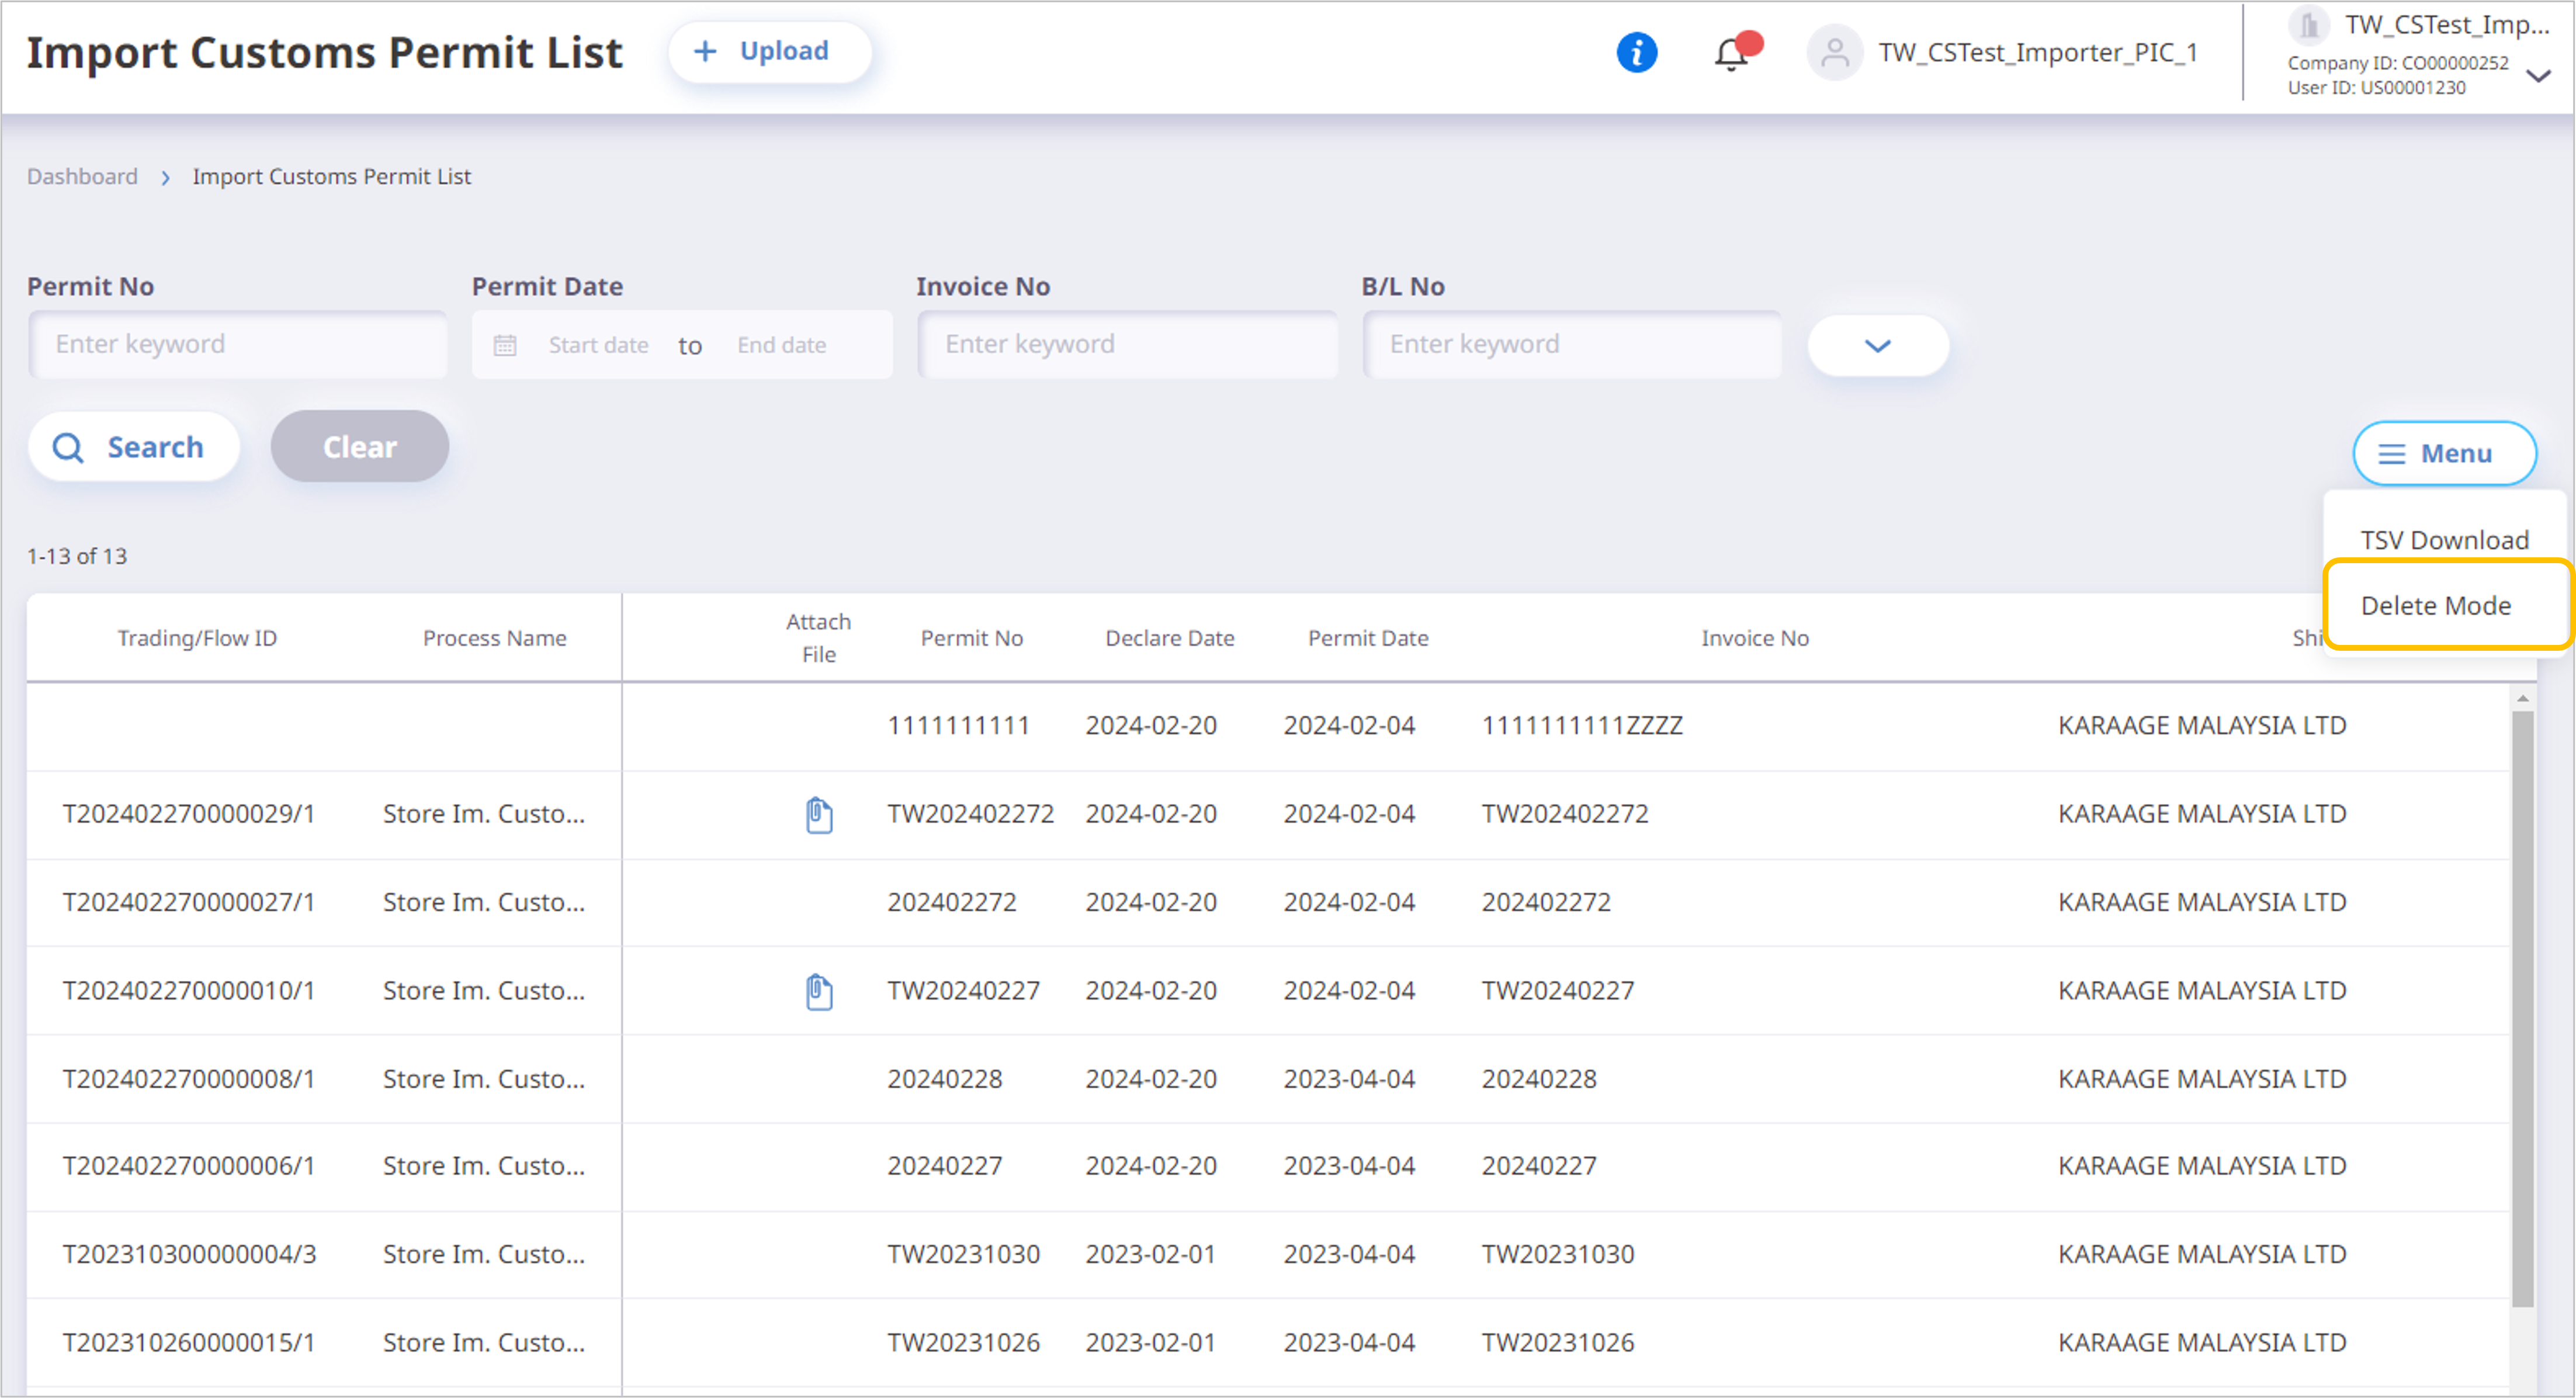
Task: Click the calendar icon in Permit Date
Action: click(x=505, y=345)
